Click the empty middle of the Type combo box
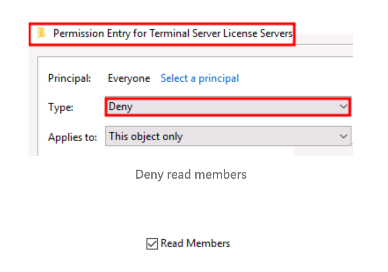The width and height of the screenshot is (388, 272). [233, 107]
